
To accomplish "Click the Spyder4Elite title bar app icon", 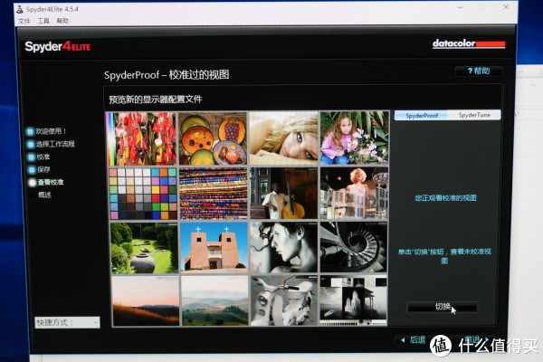I will 20,9.
